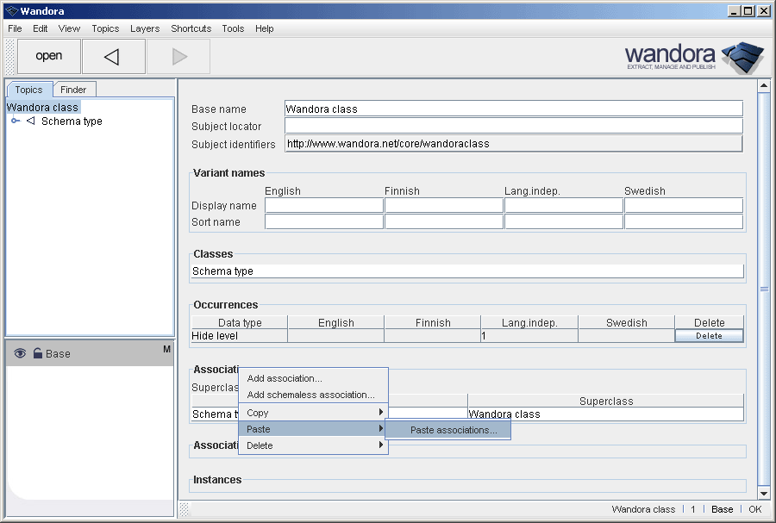Switch to the Finder tab
Viewport: 776px width, 523px height.
(x=73, y=90)
